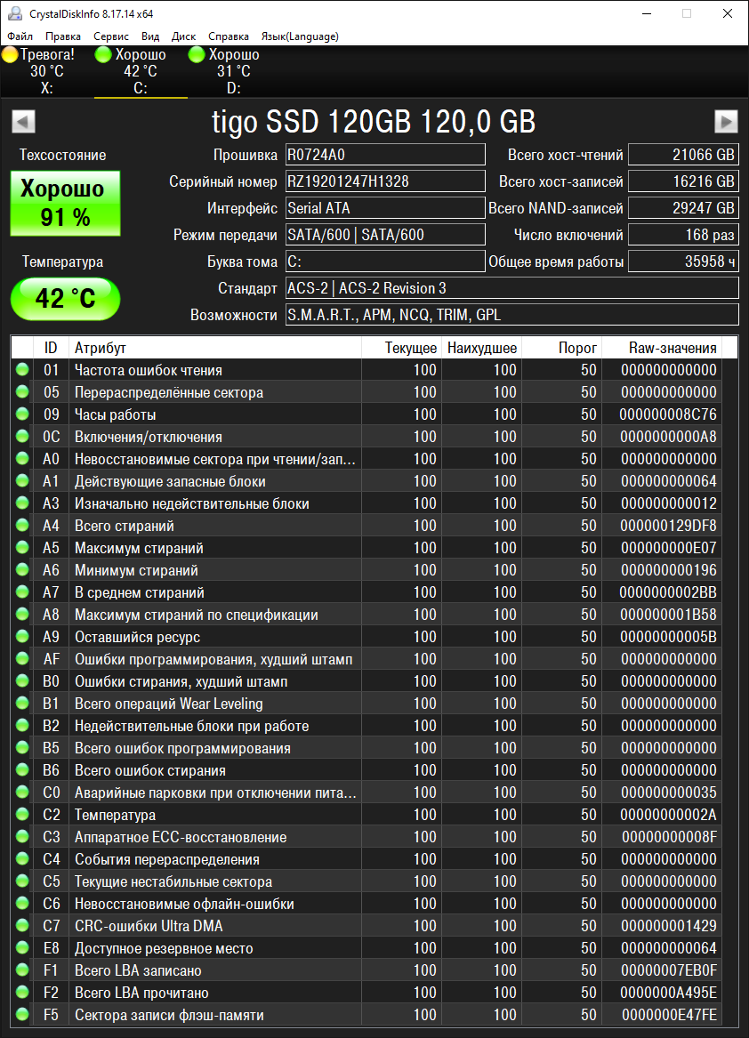This screenshot has width=749, height=1038.
Task: Click raw value 000000129DF8
Action: click(x=667, y=526)
